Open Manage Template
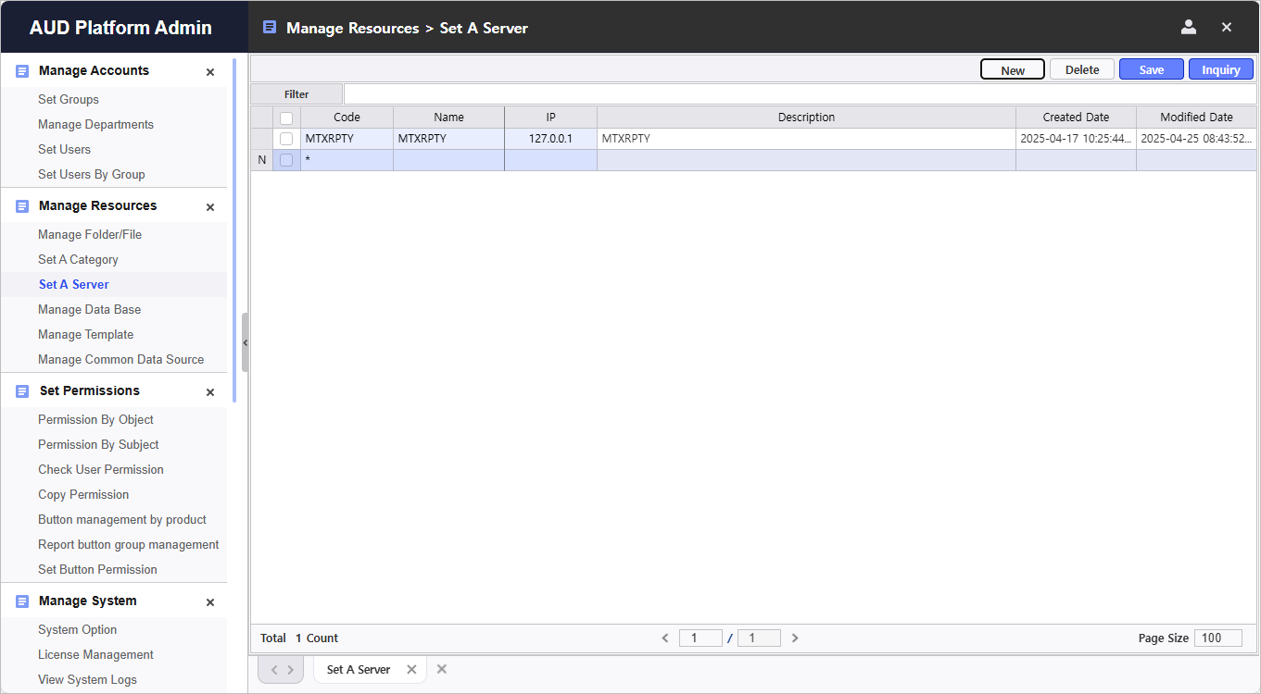The image size is (1261, 694). 85,334
